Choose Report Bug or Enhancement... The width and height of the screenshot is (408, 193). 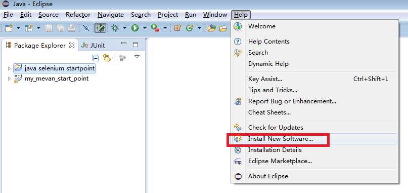[314, 101]
